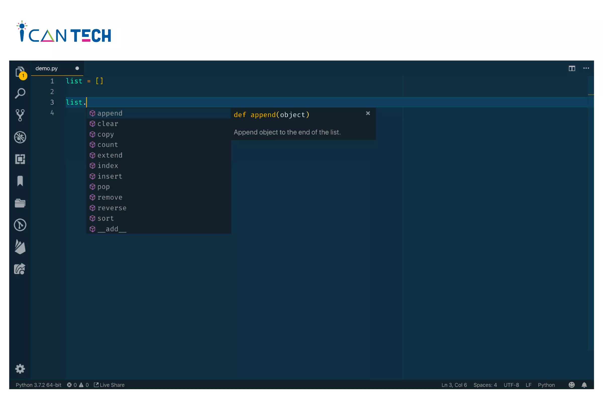The height and width of the screenshot is (404, 603).
Task: Toggle the unsaved file indicator dot
Action: click(77, 69)
